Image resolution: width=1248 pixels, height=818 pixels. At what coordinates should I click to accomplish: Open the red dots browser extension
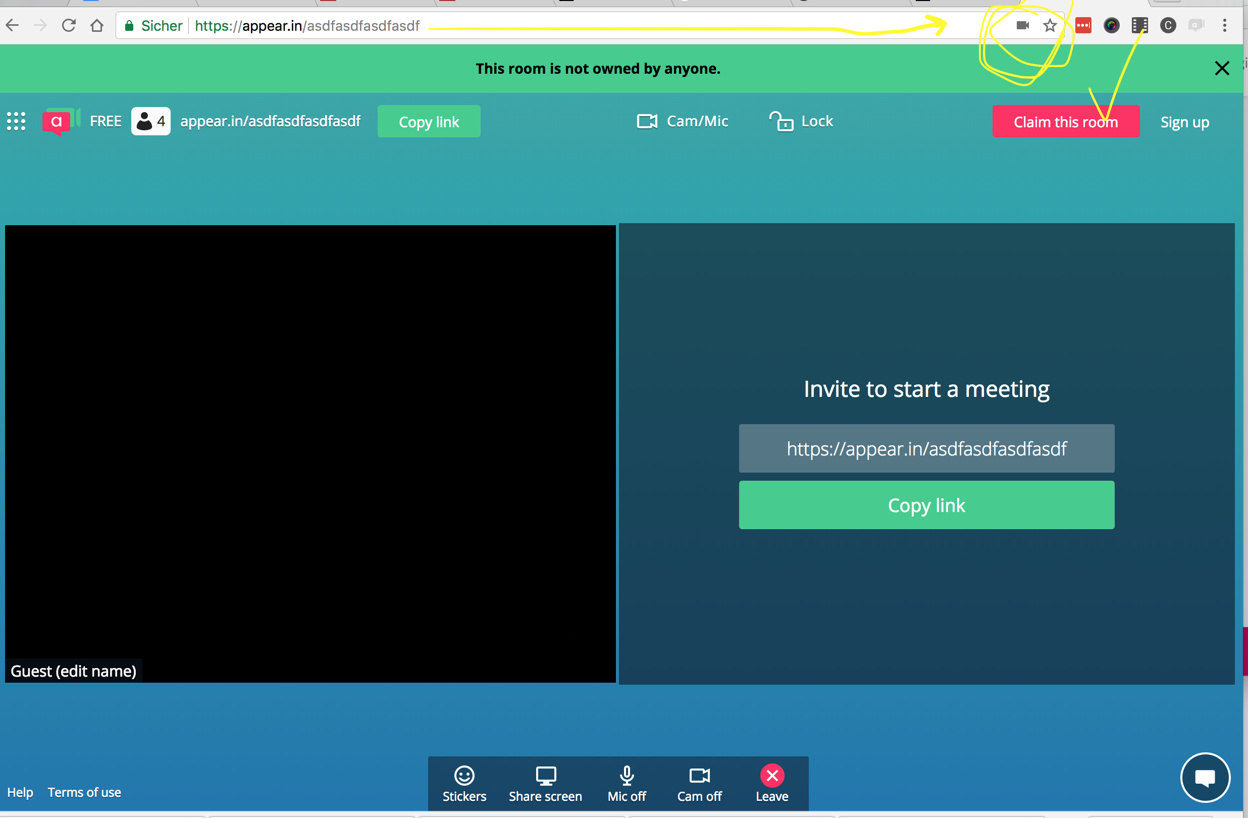[x=1083, y=25]
